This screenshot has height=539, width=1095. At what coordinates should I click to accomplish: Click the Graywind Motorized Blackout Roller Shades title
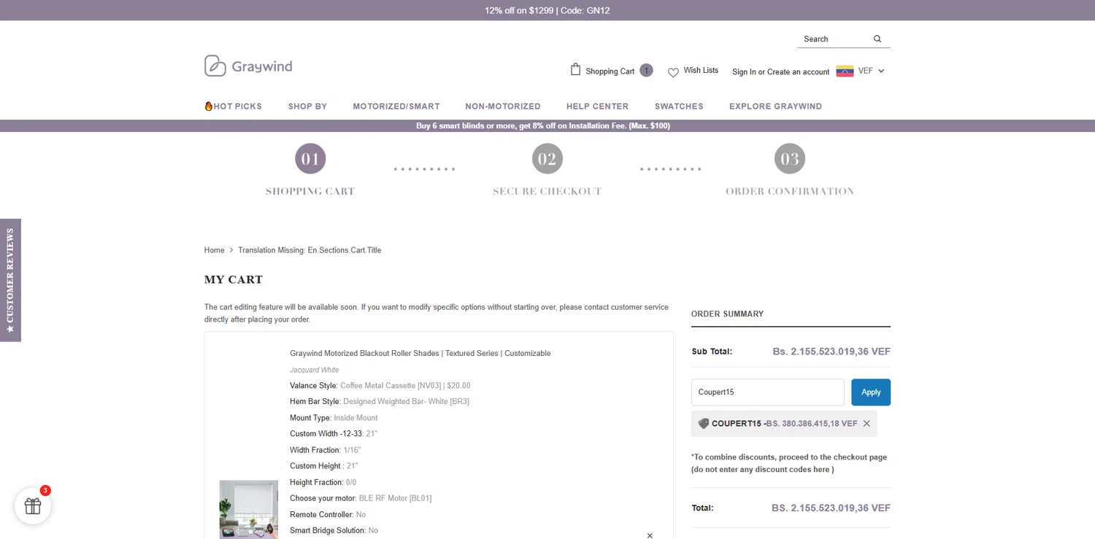point(420,354)
